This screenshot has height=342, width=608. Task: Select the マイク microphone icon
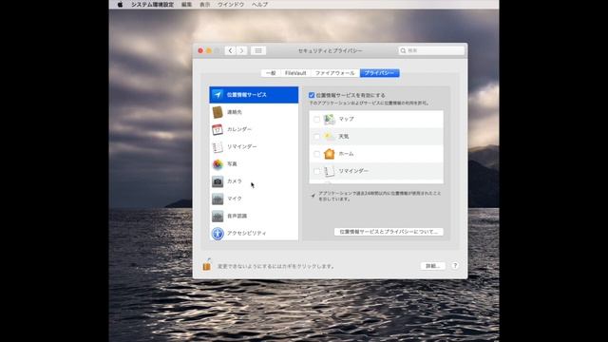click(x=218, y=199)
